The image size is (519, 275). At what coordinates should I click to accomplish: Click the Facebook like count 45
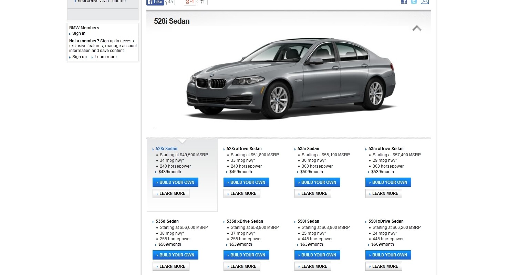(x=170, y=2)
